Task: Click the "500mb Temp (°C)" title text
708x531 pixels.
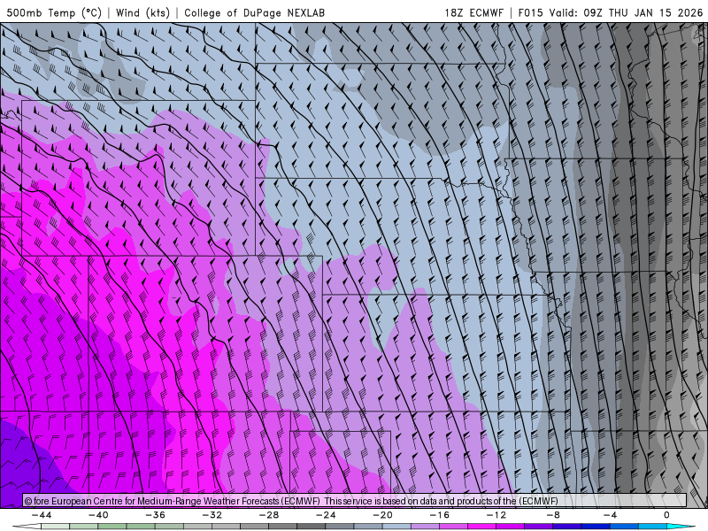Action: click(54, 12)
